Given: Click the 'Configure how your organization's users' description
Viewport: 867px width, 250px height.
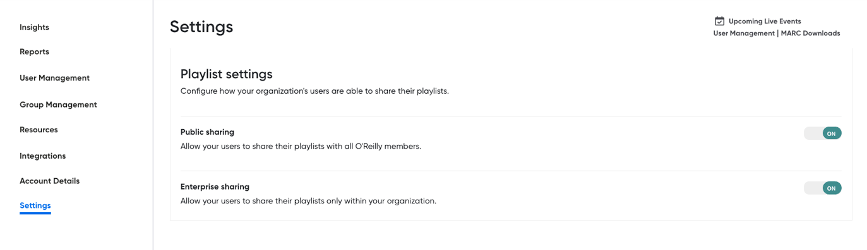Looking at the screenshot, I should click(x=314, y=91).
